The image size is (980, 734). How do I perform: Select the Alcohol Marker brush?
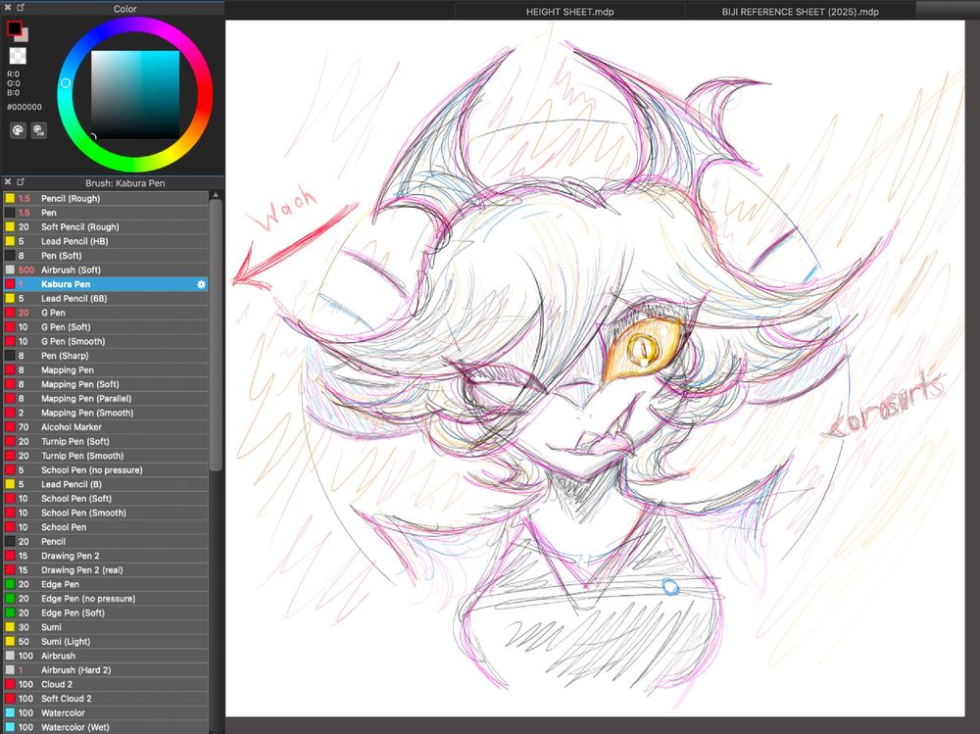pyautogui.click(x=106, y=427)
